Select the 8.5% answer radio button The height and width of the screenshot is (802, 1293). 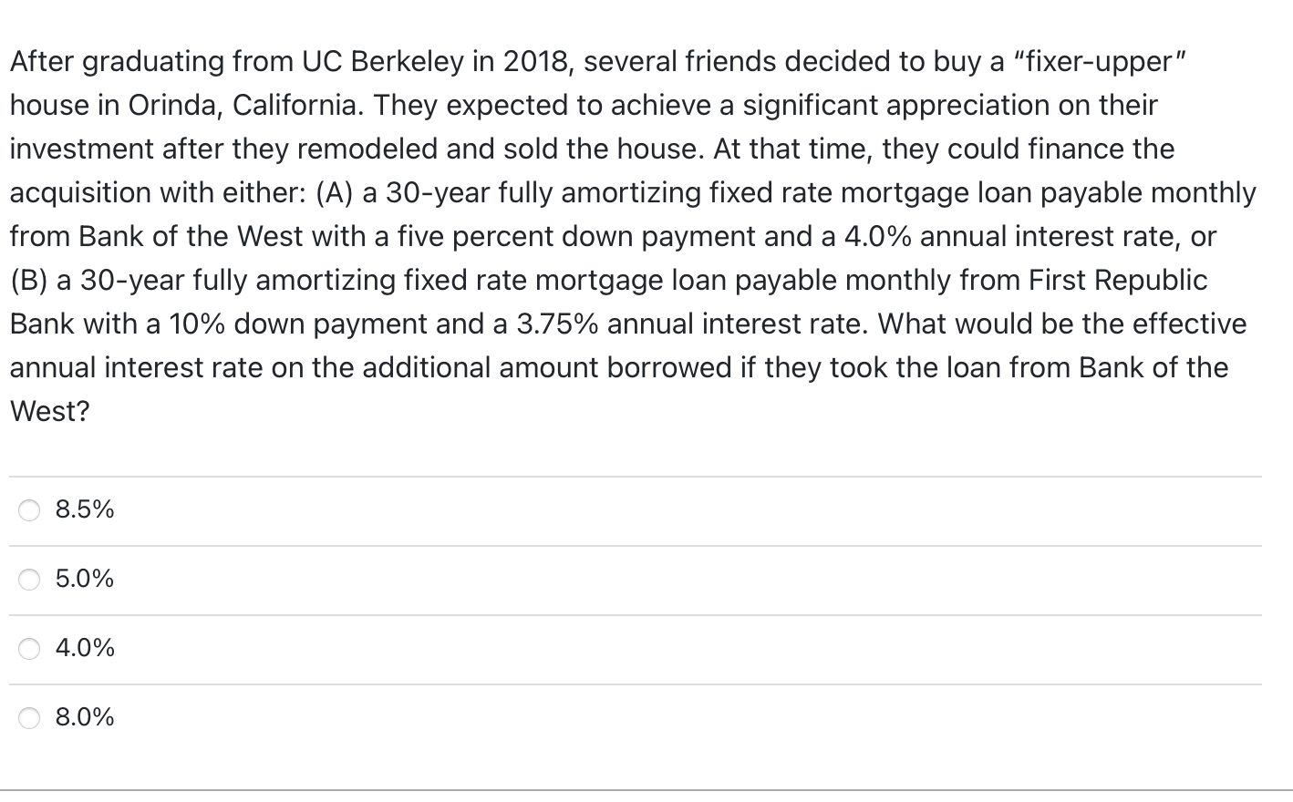[x=28, y=510]
